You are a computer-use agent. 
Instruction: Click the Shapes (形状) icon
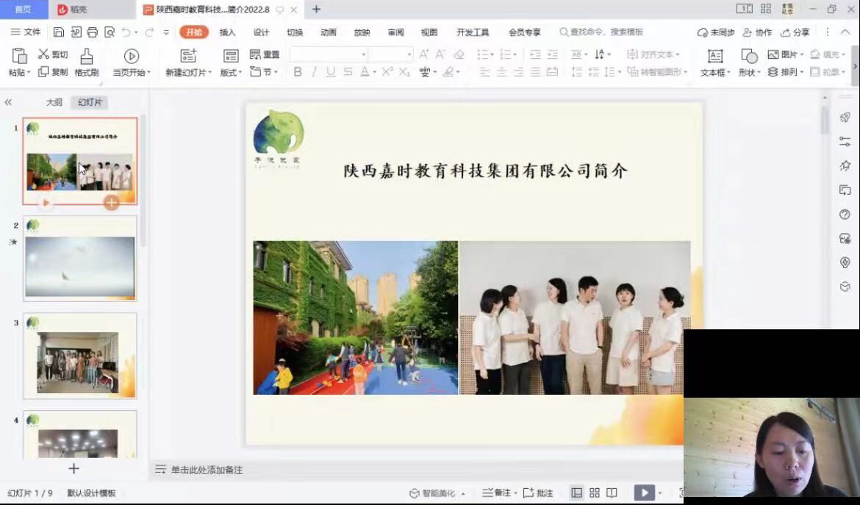[748, 57]
